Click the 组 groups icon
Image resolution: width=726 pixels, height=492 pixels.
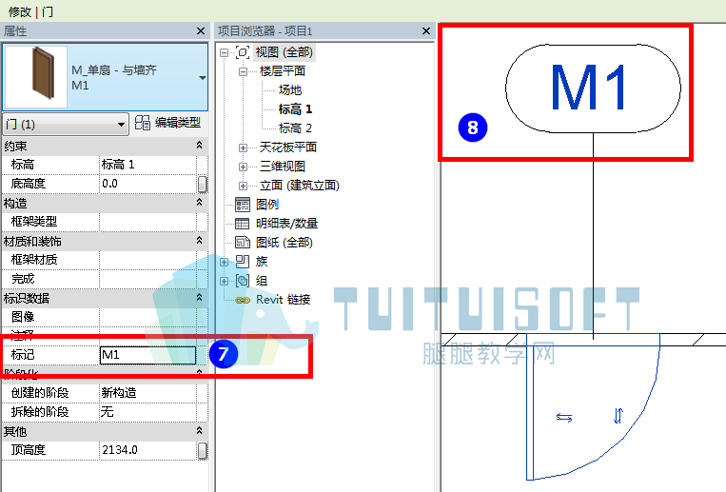(243, 281)
